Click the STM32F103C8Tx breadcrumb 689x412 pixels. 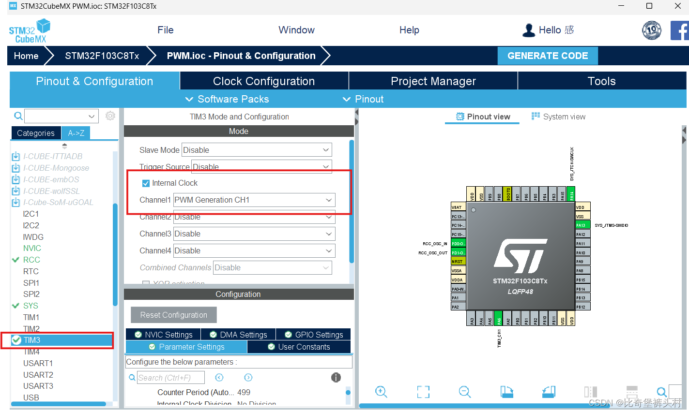coord(102,56)
